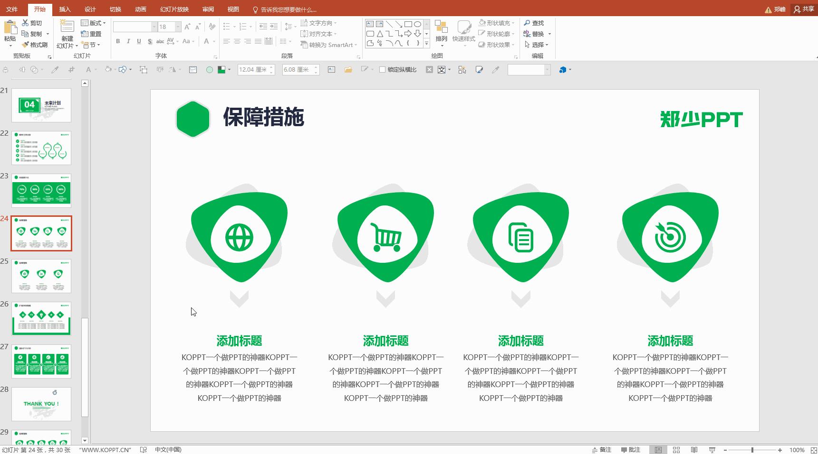Open Convert to SmartArt
818x454 pixels.
[x=328, y=45]
